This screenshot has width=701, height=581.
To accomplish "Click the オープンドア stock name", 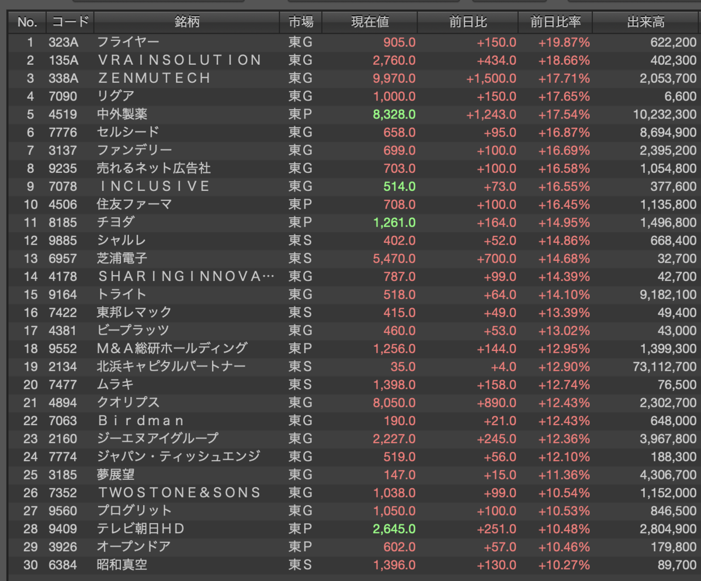I will point(134,547).
